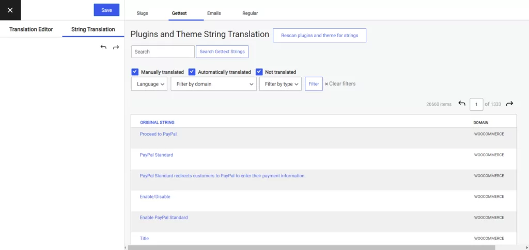
Task: Open the Enable PayPal Standard string
Action: point(164,218)
